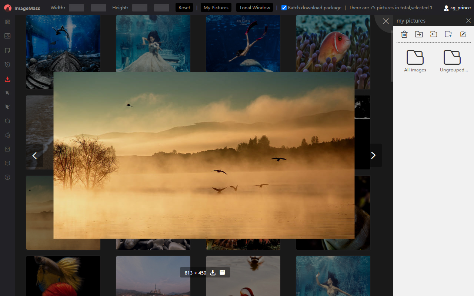The image size is (474, 296).
Task: Choose the single arrow cursor tool
Action: coord(7,93)
